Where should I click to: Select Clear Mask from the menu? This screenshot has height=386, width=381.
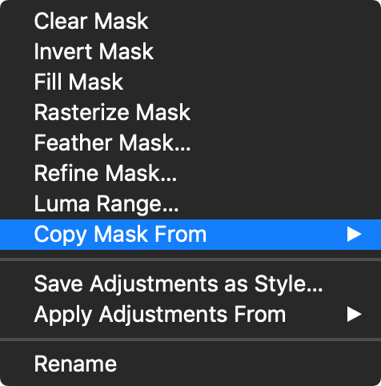pos(190,21)
